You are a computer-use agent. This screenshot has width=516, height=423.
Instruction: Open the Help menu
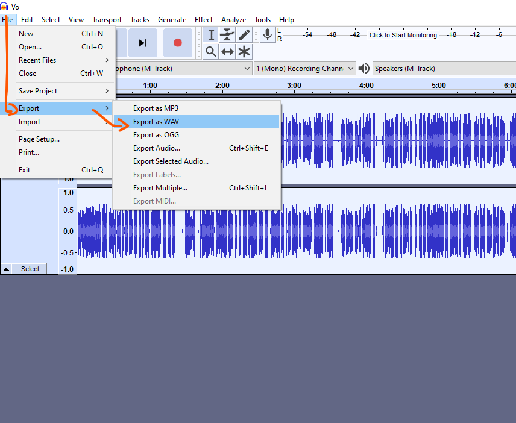point(286,20)
